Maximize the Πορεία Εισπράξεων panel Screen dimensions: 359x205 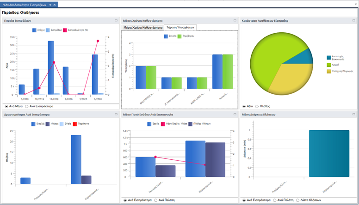tap(116, 21)
